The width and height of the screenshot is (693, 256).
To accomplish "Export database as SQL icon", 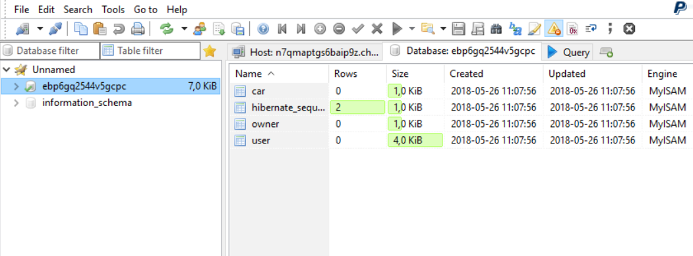I will coord(238,29).
